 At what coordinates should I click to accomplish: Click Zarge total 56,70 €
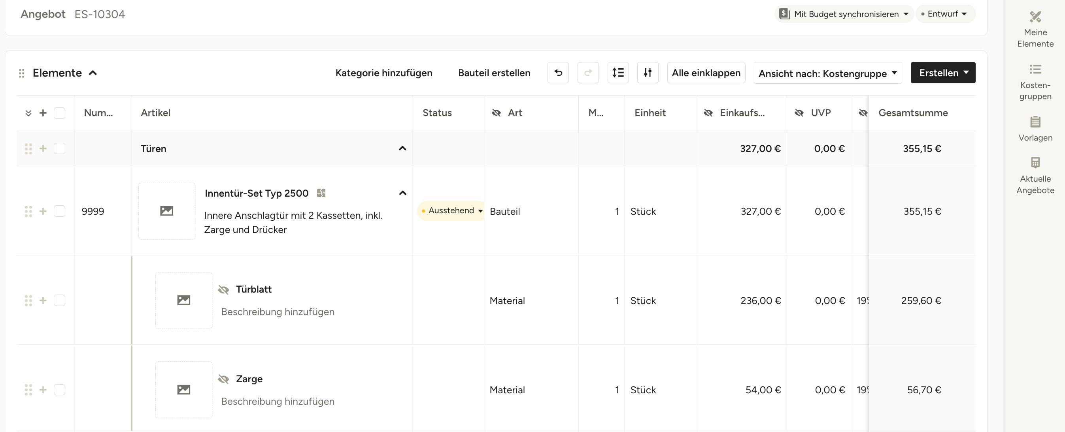coord(924,390)
